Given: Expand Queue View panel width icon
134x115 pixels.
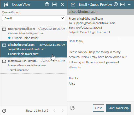Looking at the screenshot, I should click(55, 4).
